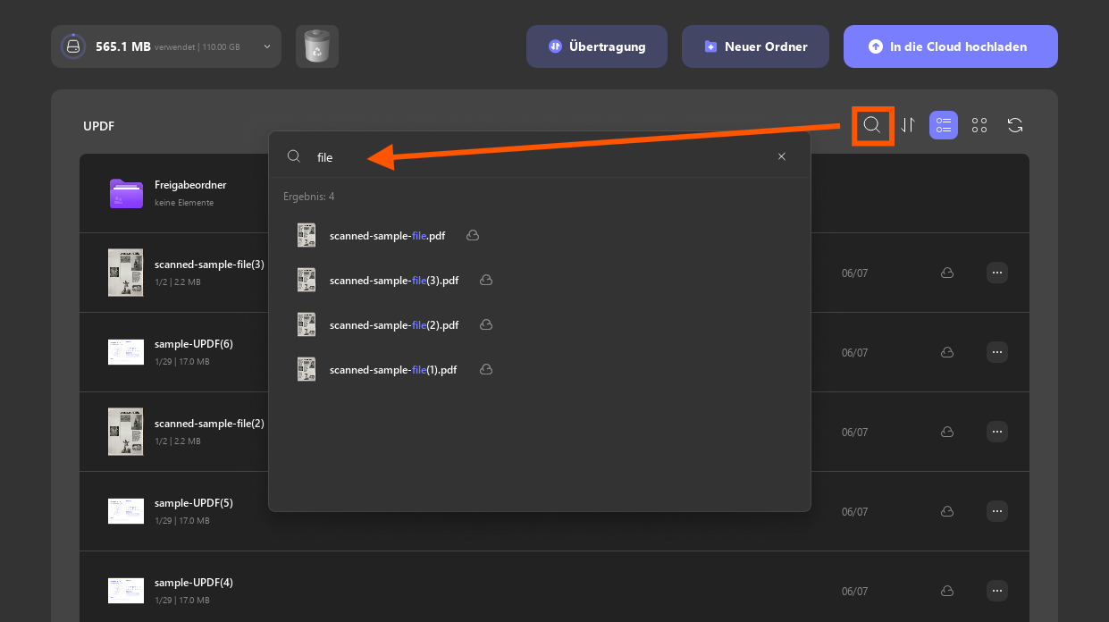
Task: Click thumbnail of scanned-sample-file(2).pdf search result
Action: tap(307, 324)
